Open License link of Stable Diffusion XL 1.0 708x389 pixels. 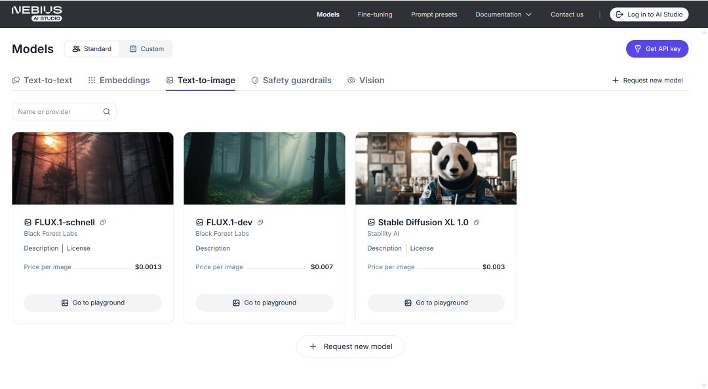422,248
